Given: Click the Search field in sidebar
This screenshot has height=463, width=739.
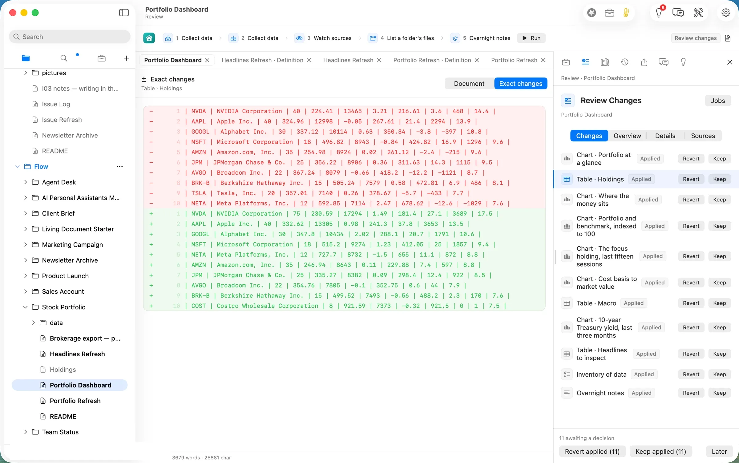Looking at the screenshot, I should 70,37.
